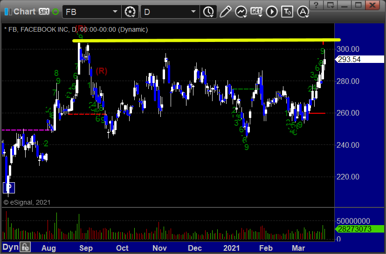Click the 240.00 price axis label
Screen dimensions: 386x254
pyautogui.click(x=348, y=145)
